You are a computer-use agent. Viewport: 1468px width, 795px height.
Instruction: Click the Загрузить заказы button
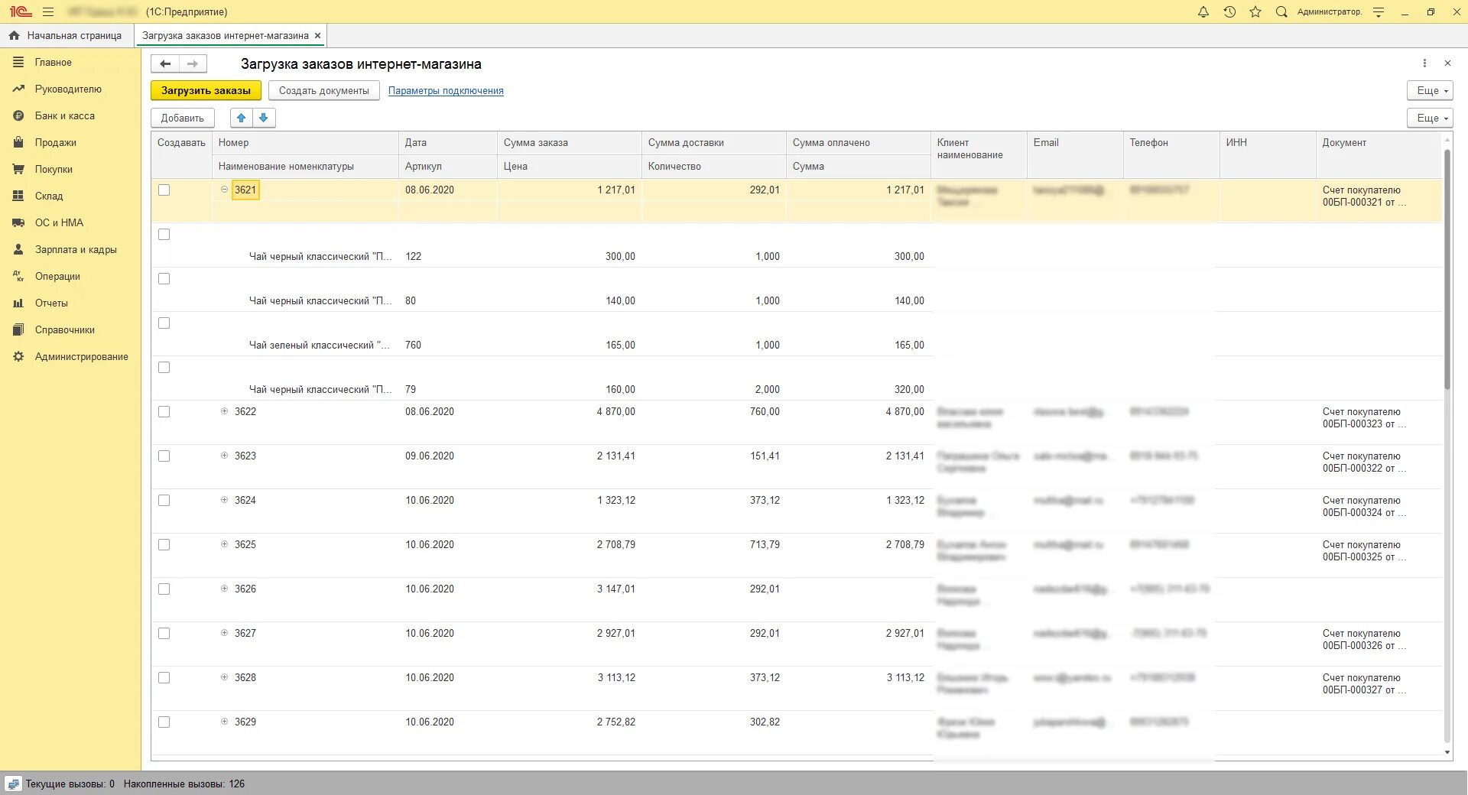coord(206,90)
